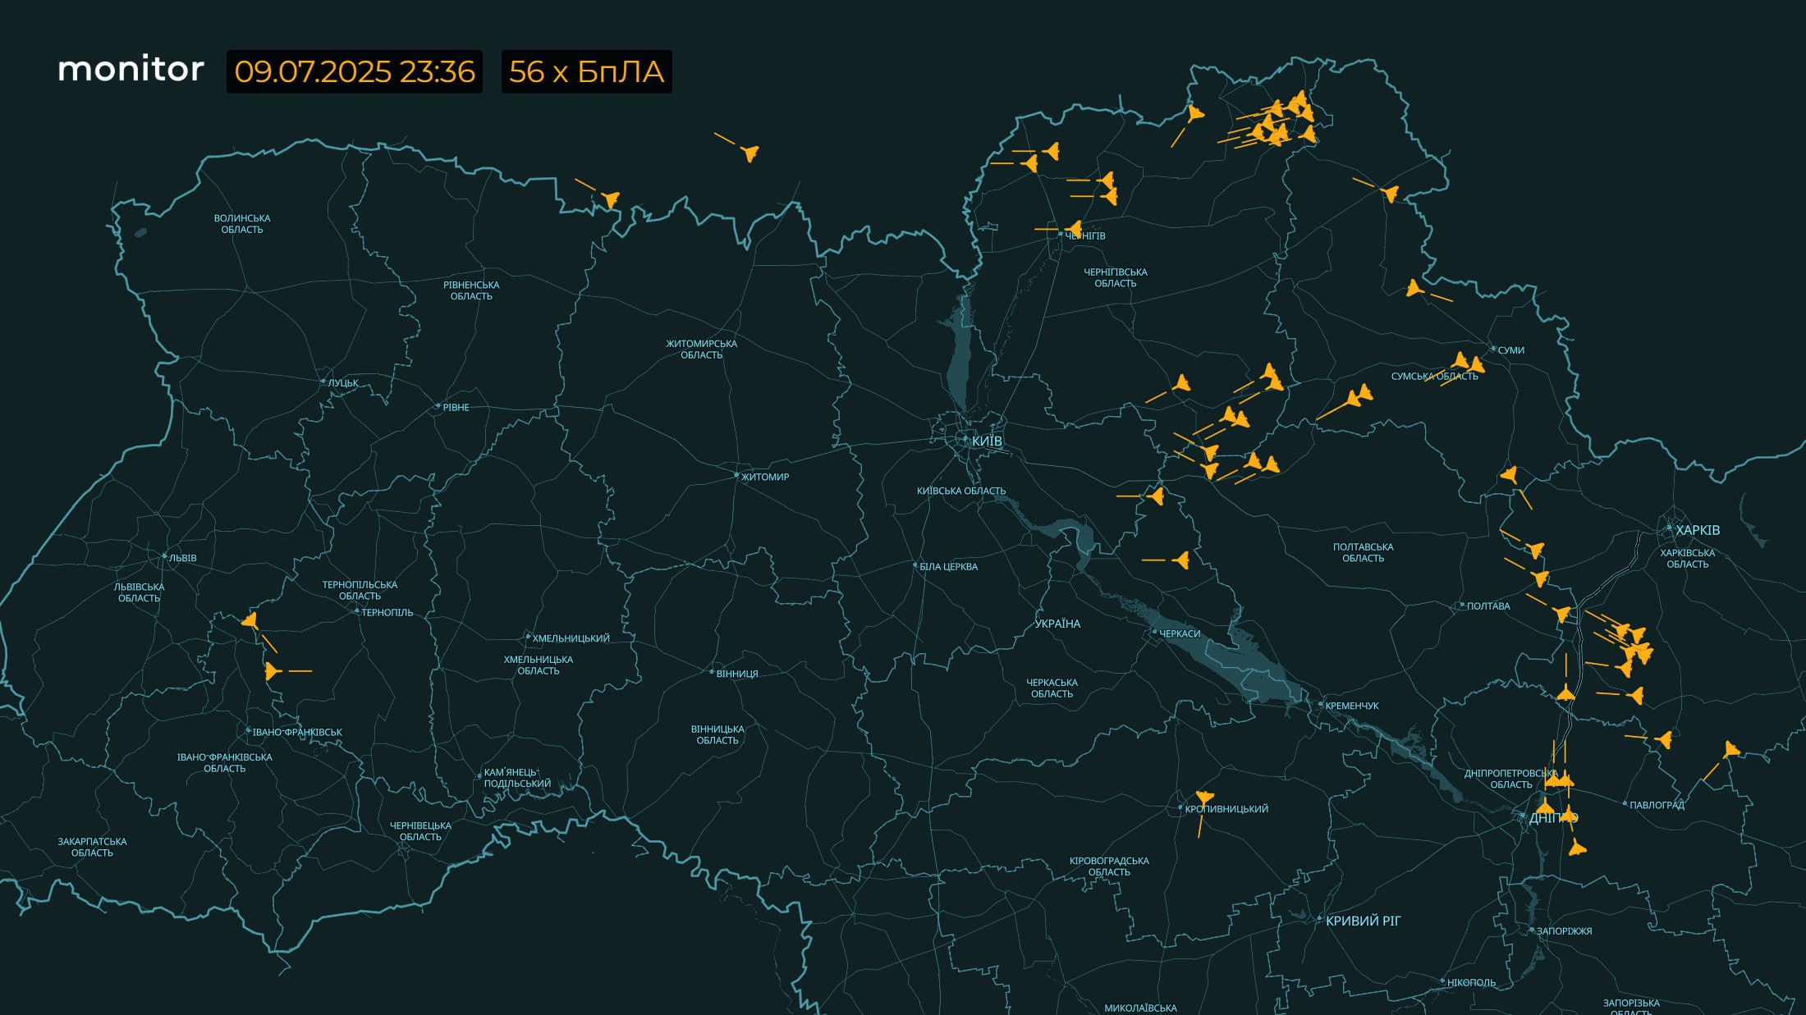Click the monitor logo text
Screen dimensions: 1806x1015
[131, 70]
